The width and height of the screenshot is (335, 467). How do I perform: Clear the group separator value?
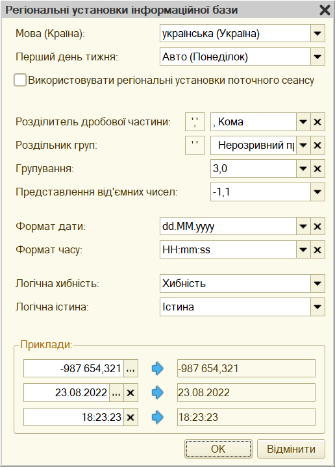click(x=317, y=145)
